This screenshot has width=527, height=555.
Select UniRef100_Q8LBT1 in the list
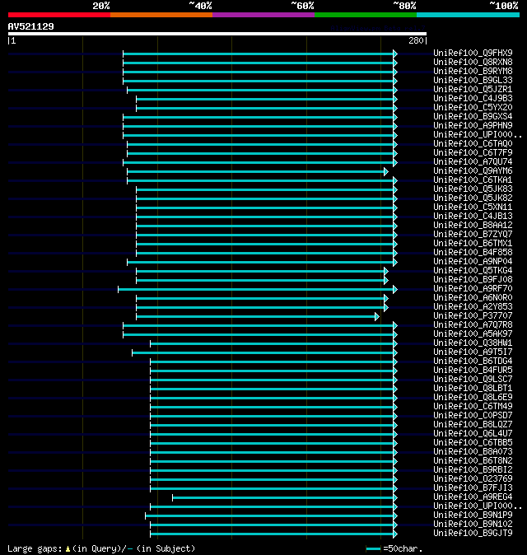click(x=473, y=389)
